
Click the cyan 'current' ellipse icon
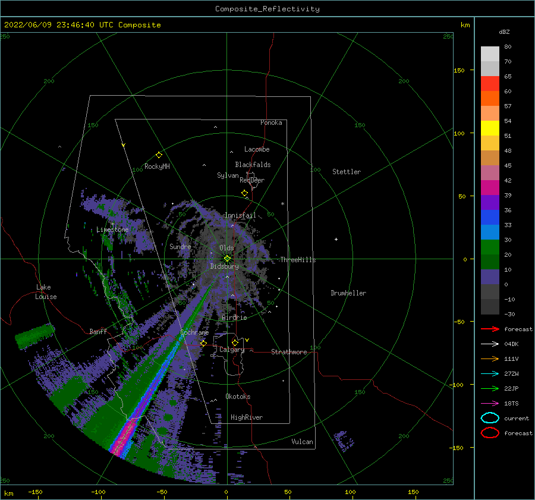[x=490, y=418]
